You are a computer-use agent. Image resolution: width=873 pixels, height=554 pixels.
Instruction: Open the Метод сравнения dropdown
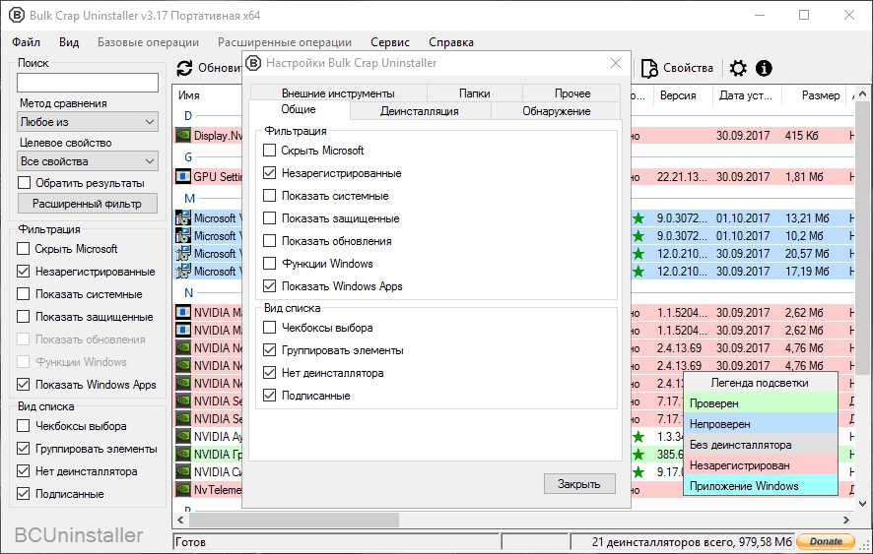88,122
